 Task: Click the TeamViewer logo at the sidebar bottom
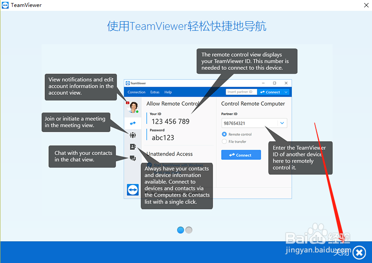[133, 190]
